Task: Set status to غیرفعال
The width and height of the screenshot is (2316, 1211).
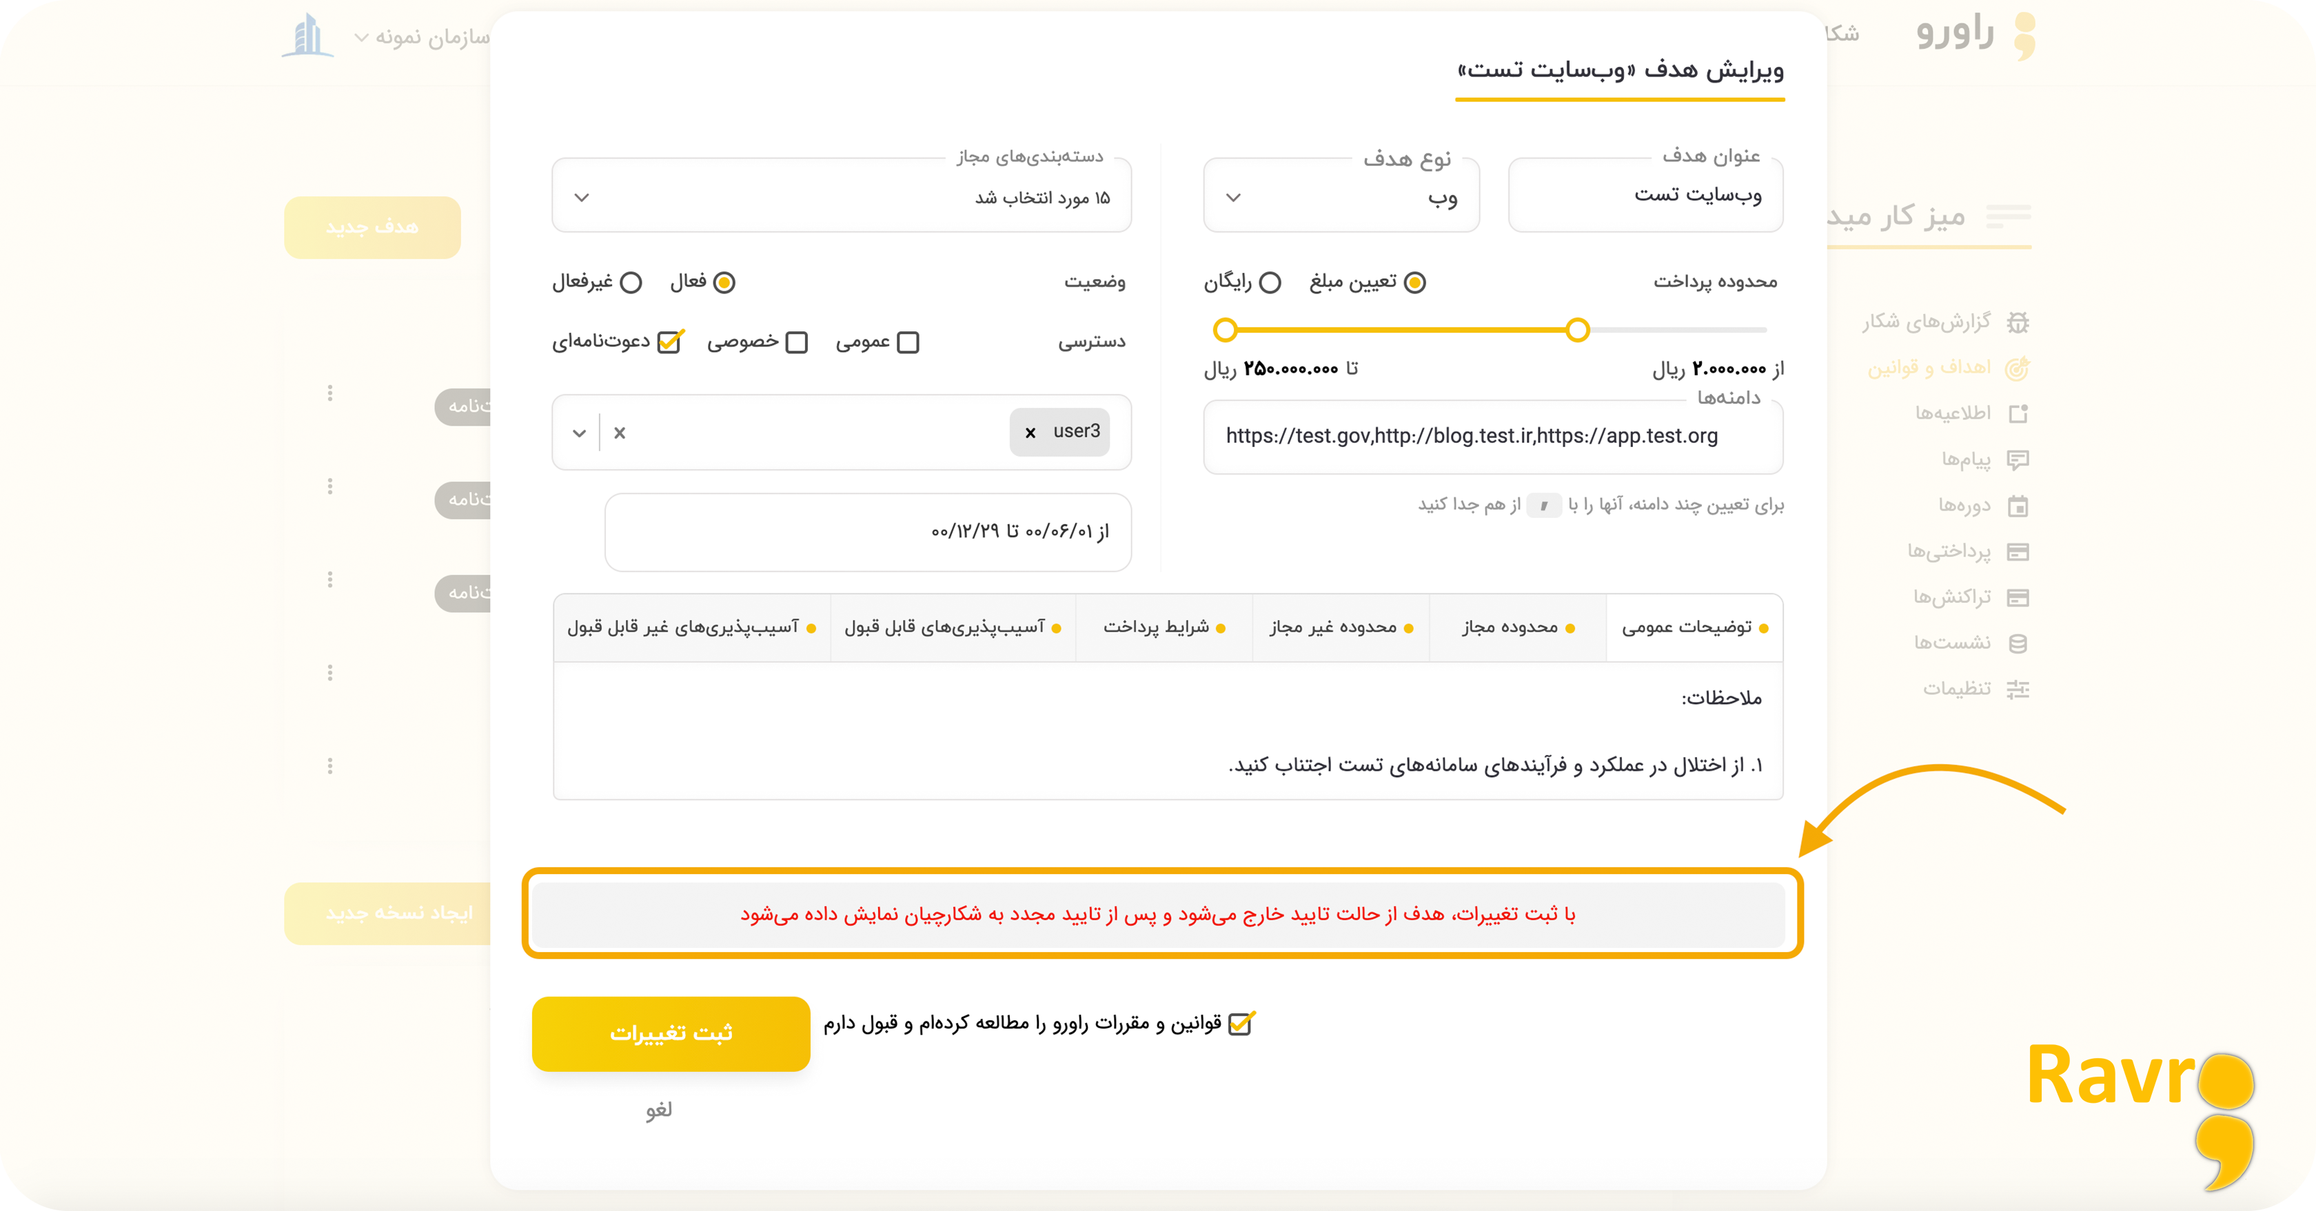Action: [x=631, y=283]
